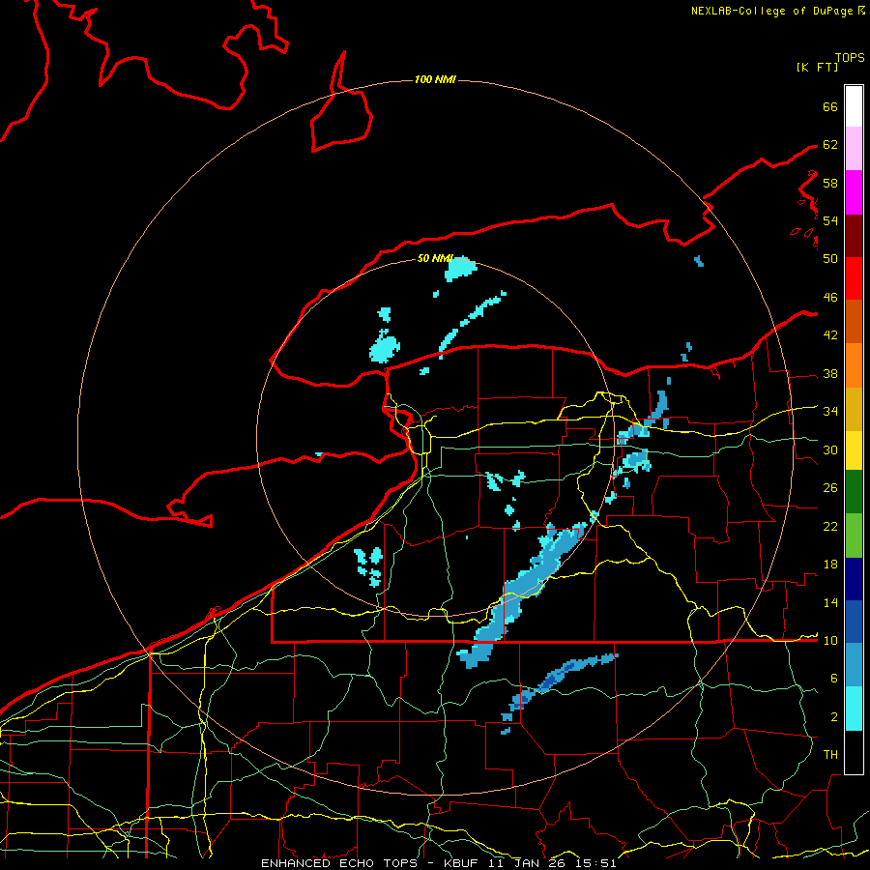Image resolution: width=870 pixels, height=870 pixels.
Task: Click the "30" legend value
Action: 830,449
